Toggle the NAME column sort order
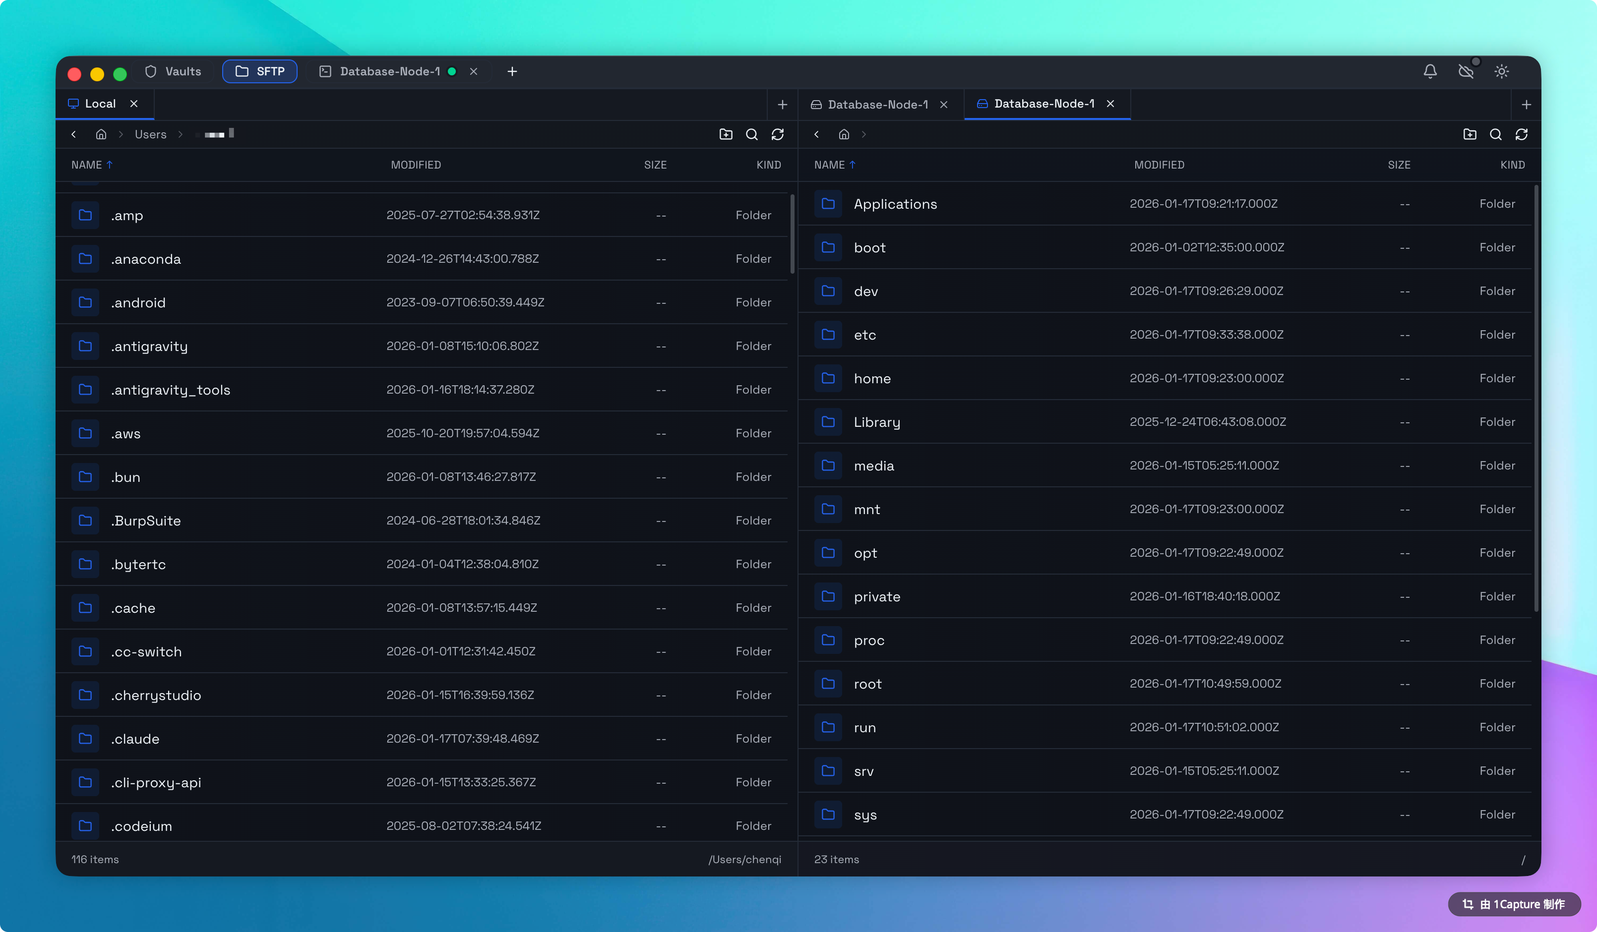This screenshot has width=1597, height=932. coord(92,165)
